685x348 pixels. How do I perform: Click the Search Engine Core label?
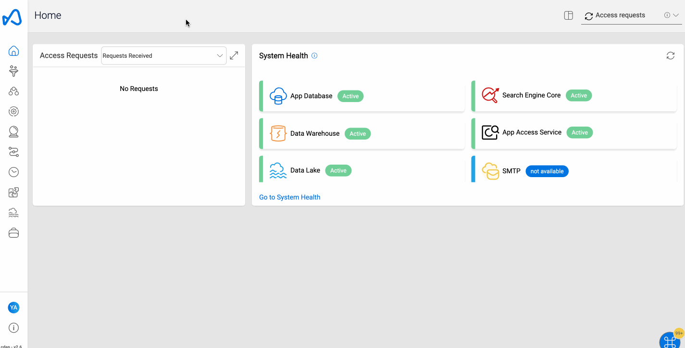coord(532,95)
